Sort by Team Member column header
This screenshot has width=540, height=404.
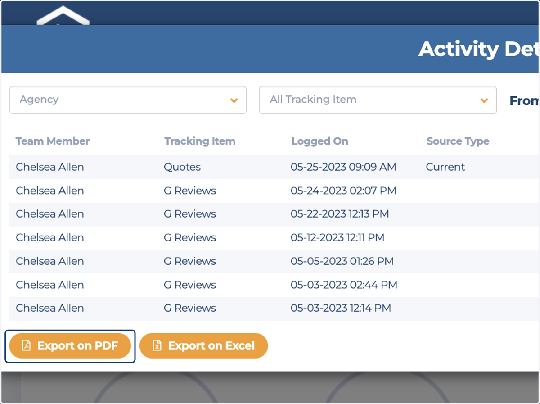(x=53, y=141)
